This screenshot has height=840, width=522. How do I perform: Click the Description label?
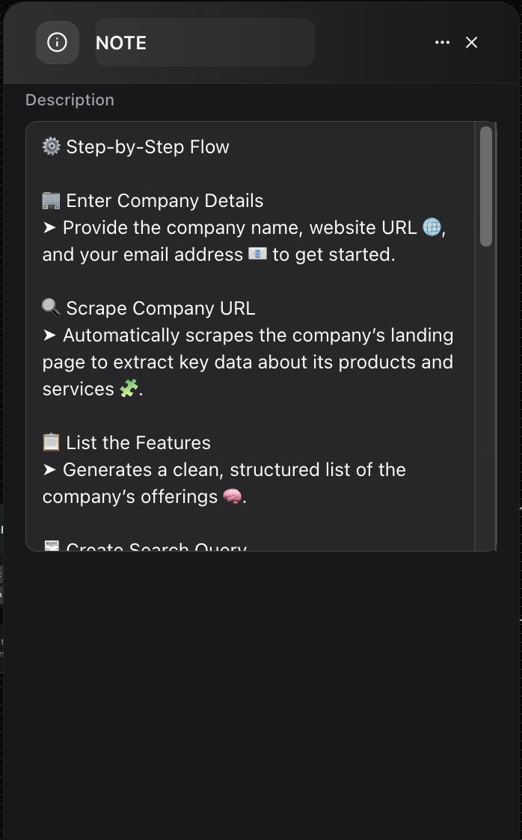coord(70,99)
